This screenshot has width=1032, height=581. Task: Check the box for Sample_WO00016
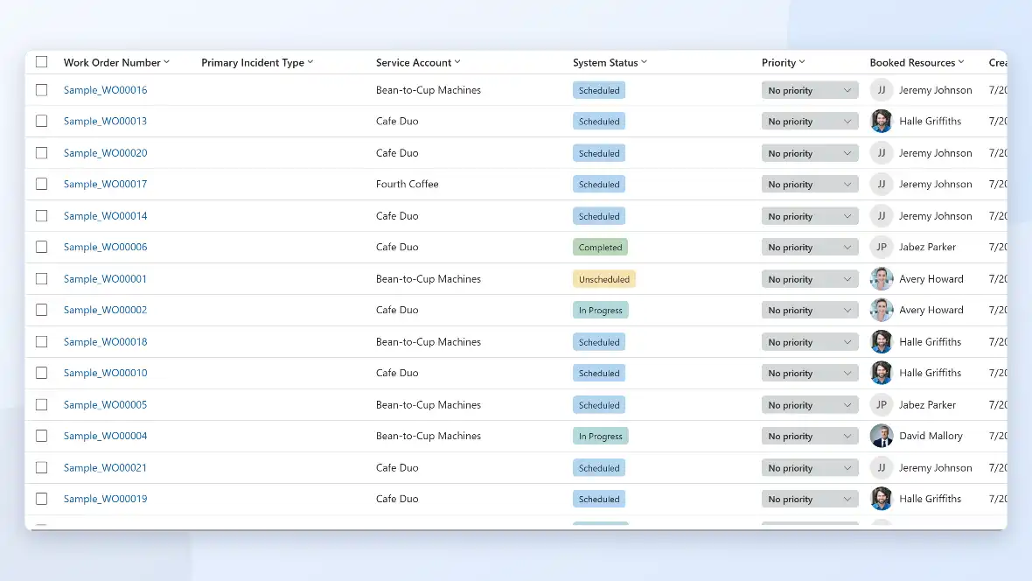(x=41, y=89)
